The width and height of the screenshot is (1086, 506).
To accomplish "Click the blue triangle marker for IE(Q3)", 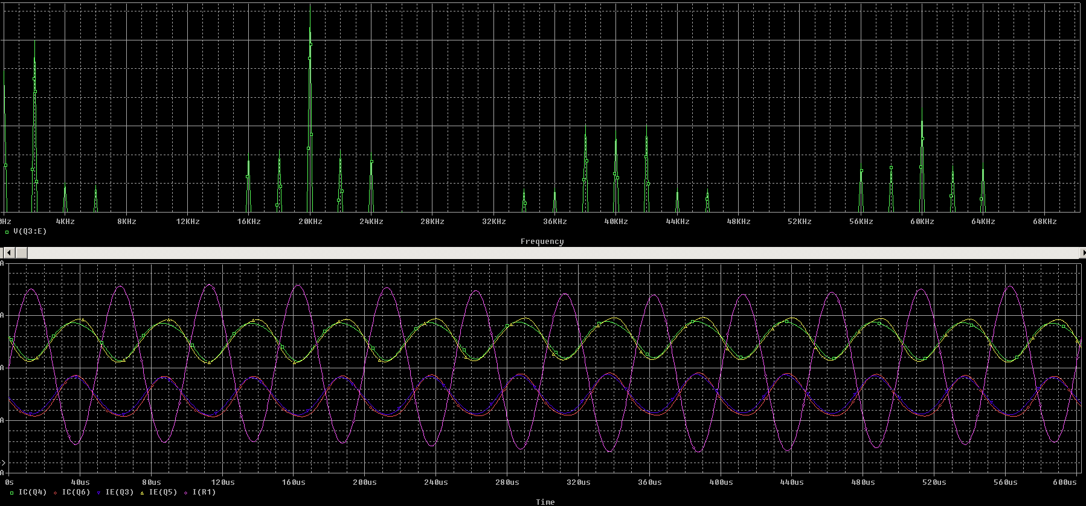I will [98, 493].
